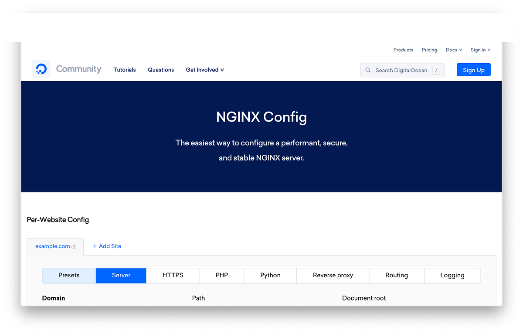This screenshot has height=334, width=523.
Task: Click the Document root label
Action: point(364,298)
